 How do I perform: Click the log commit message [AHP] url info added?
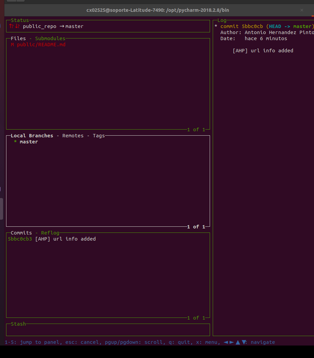coord(263,51)
